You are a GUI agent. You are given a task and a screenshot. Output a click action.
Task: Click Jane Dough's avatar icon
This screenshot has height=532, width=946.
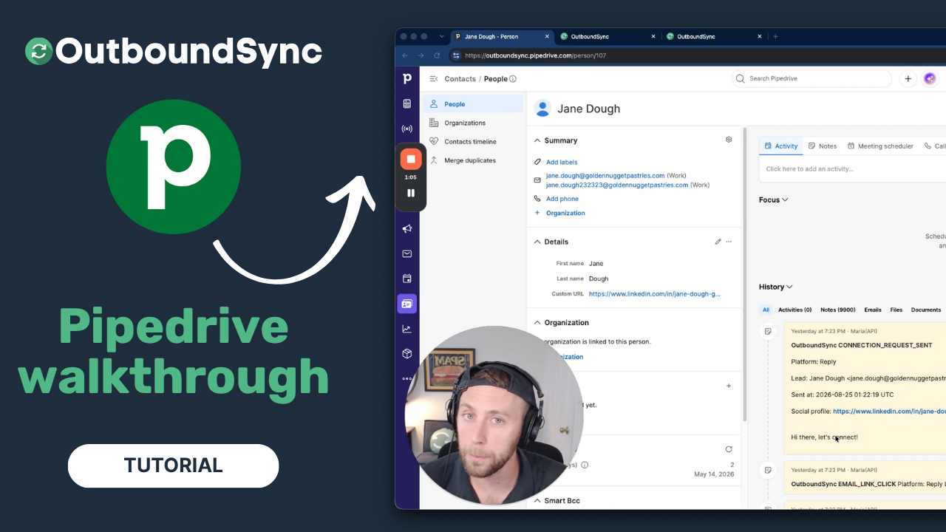[542, 109]
